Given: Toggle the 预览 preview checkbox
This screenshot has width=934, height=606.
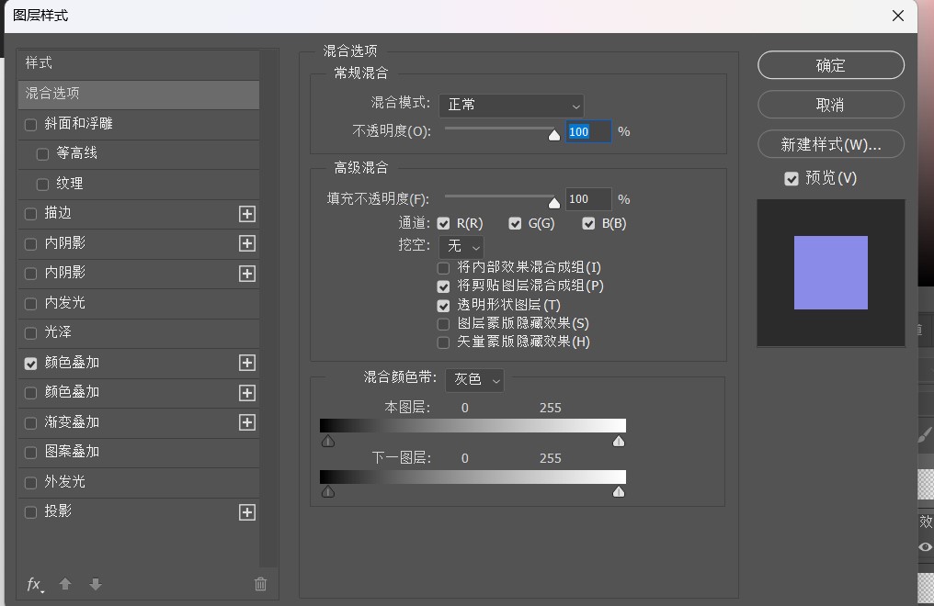Looking at the screenshot, I should click(x=792, y=178).
